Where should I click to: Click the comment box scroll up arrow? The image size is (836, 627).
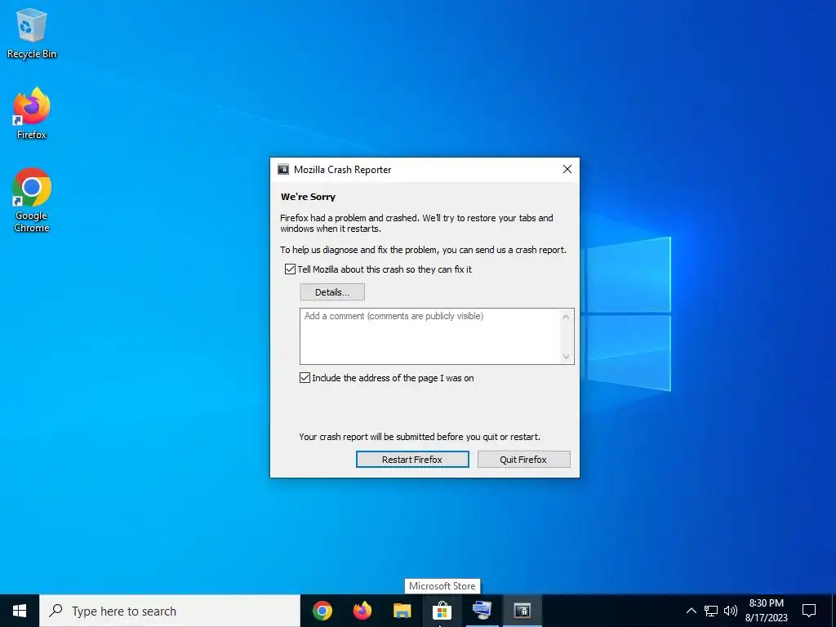pyautogui.click(x=567, y=317)
